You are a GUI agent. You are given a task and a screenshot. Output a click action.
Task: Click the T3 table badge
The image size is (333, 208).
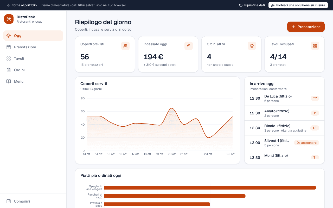(315, 128)
